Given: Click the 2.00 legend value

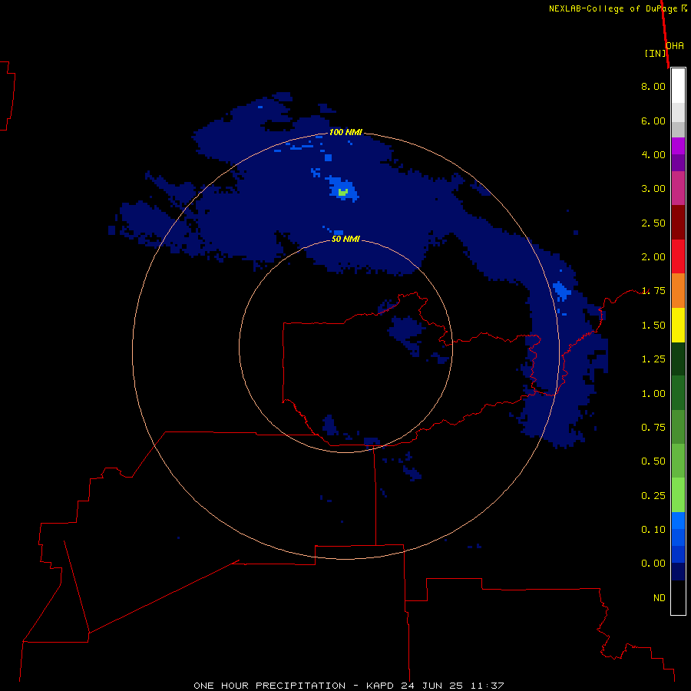Looking at the screenshot, I should click(x=653, y=257).
